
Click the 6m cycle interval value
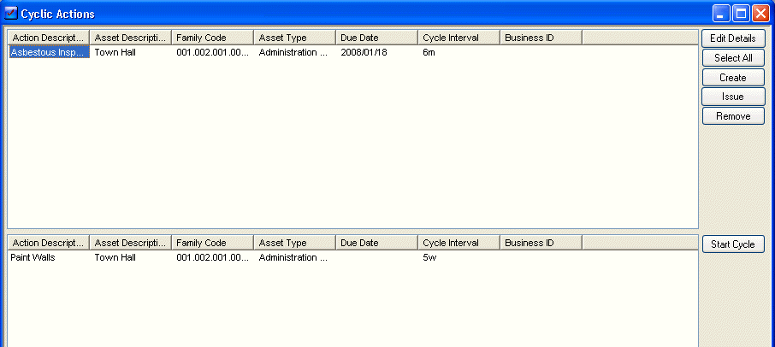click(429, 52)
